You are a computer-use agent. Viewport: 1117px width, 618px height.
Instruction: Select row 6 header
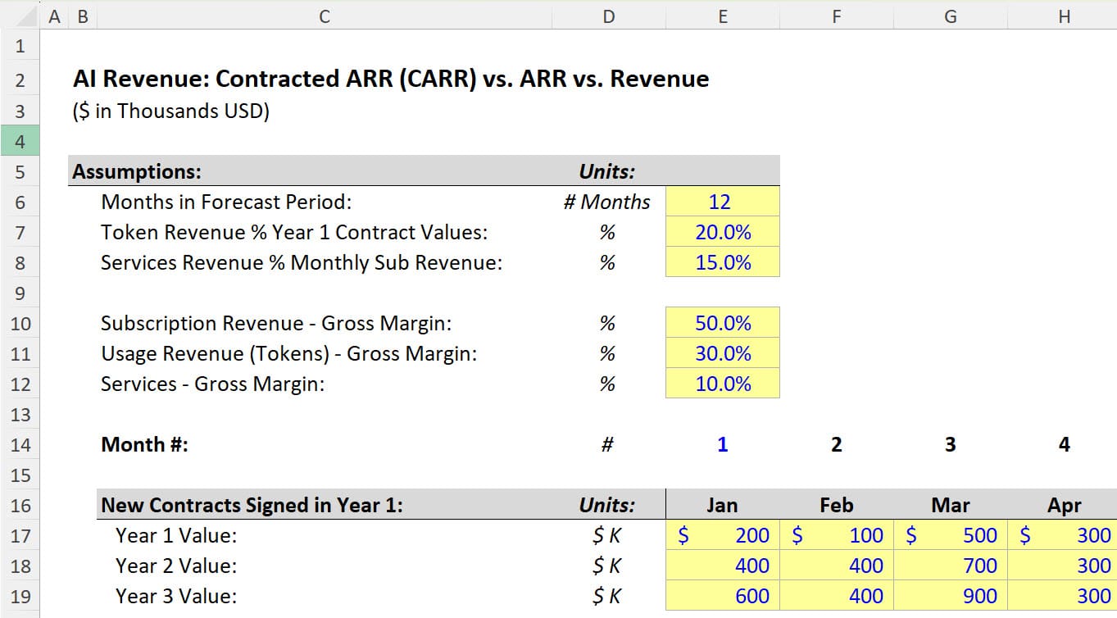pos(20,202)
